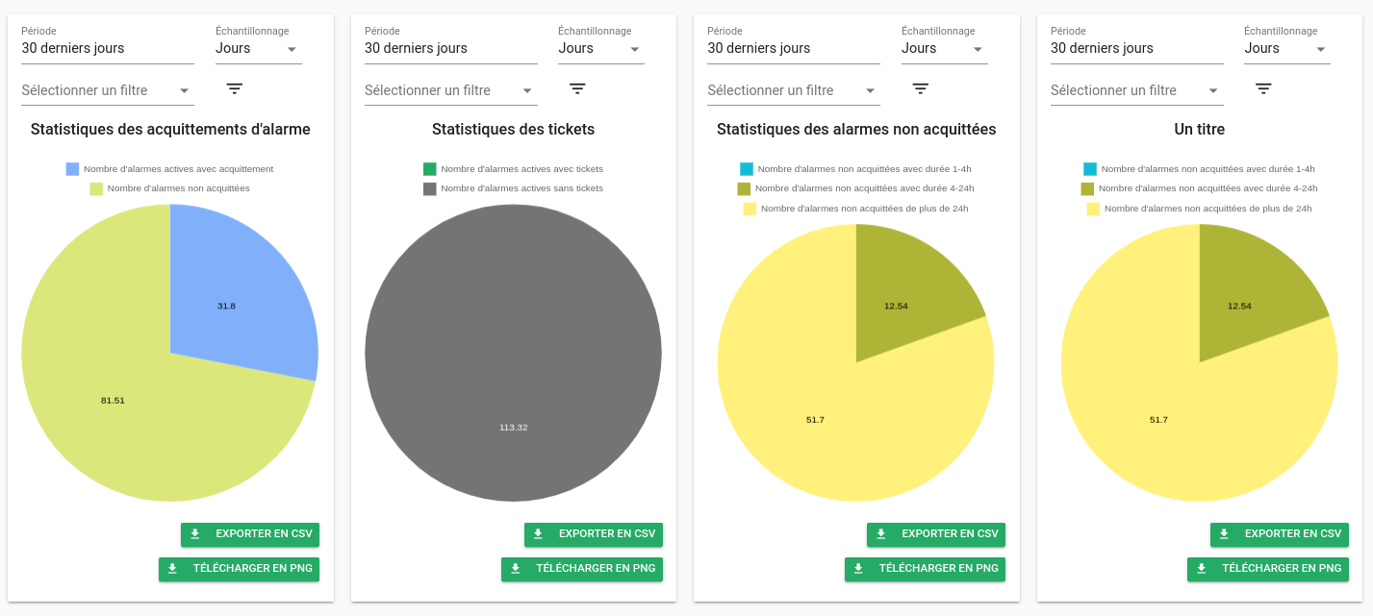This screenshot has width=1373, height=616.
Task: Click Période field in Statistiques des tickets card
Action: [450, 49]
